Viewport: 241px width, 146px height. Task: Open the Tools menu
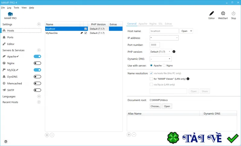(x=16, y=7)
